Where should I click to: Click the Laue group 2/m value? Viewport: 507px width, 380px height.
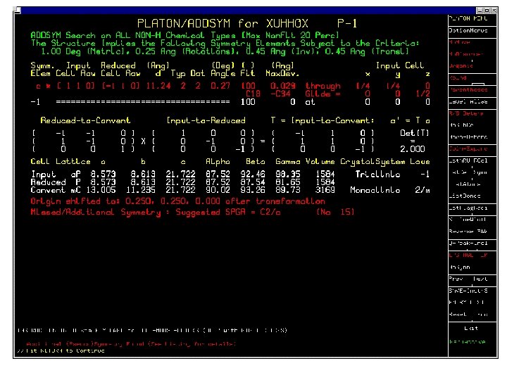[423, 190]
